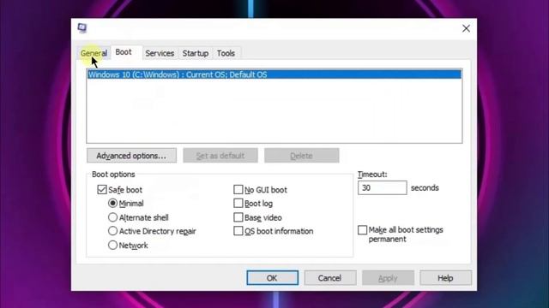
Task: Uncheck the Safe boot checkbox
Action: pyautogui.click(x=102, y=190)
